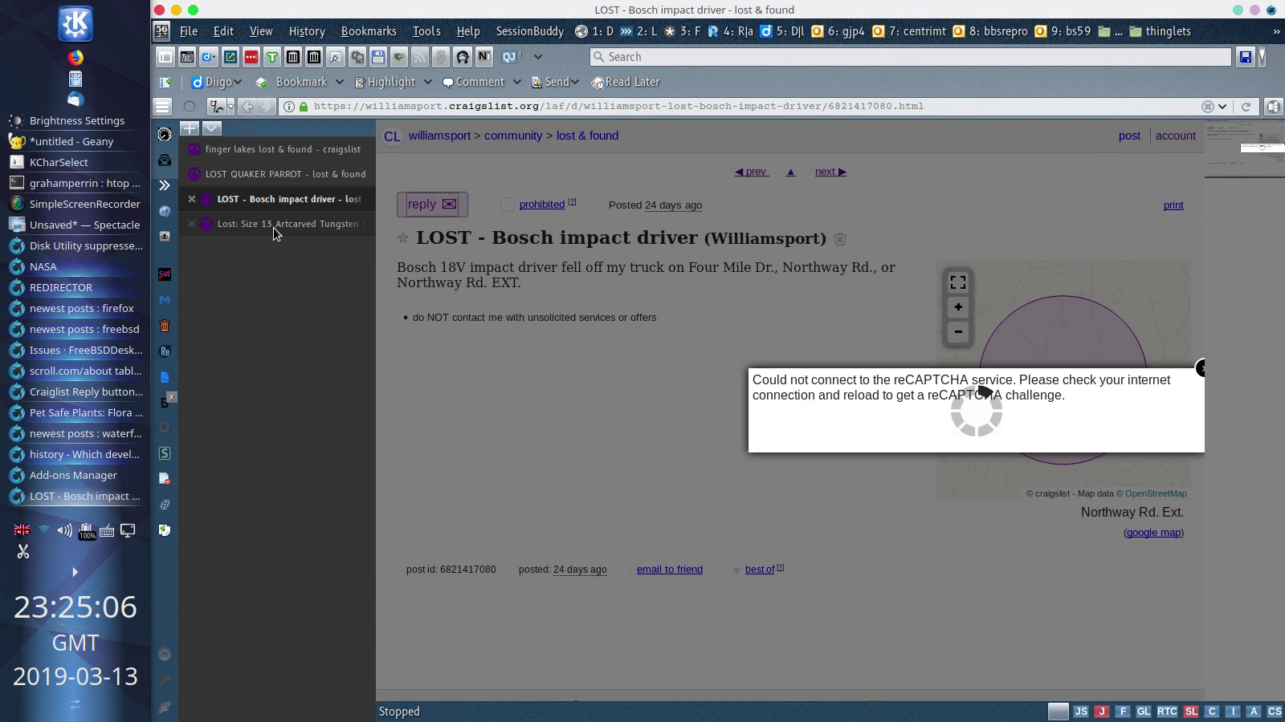This screenshot has height=722, width=1285.
Task: Click the green T toolbar icon
Action: pos(272,57)
